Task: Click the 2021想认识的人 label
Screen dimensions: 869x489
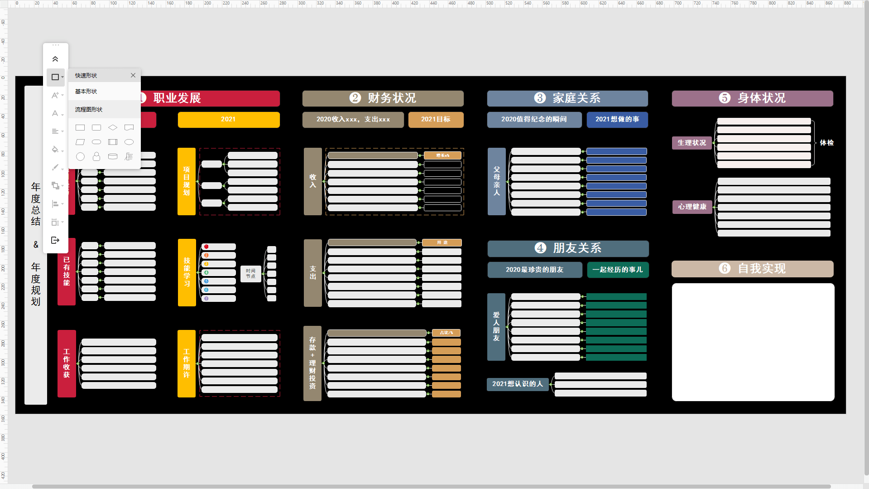Action: (x=518, y=384)
